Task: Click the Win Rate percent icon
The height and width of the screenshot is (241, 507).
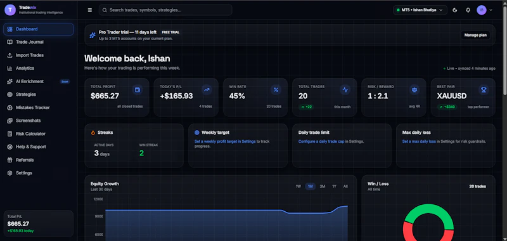Action: tap(276, 90)
